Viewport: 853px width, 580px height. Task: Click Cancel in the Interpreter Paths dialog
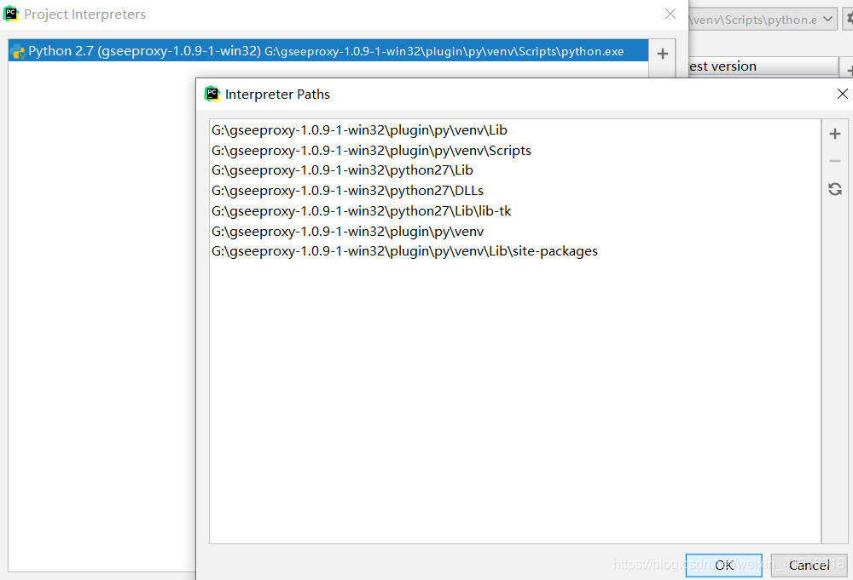809,566
